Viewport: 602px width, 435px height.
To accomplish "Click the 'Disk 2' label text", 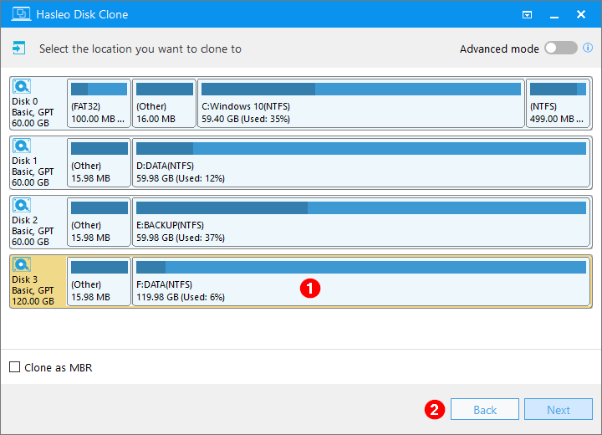I will click(25, 220).
